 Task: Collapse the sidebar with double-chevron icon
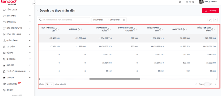pos(34,4)
